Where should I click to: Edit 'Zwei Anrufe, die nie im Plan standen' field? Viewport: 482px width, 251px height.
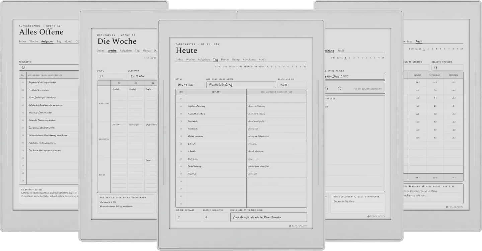point(268,217)
